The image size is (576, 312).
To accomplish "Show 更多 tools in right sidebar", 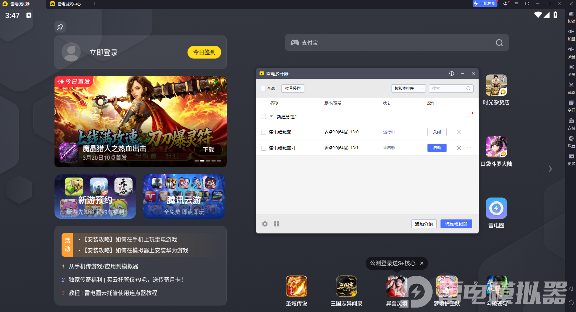I will coord(571,159).
